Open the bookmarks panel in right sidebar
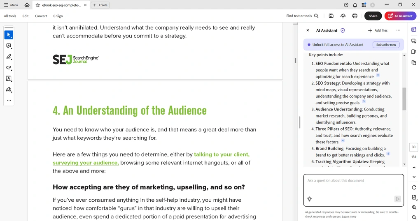The height and width of the screenshot is (221, 420). click(414, 52)
